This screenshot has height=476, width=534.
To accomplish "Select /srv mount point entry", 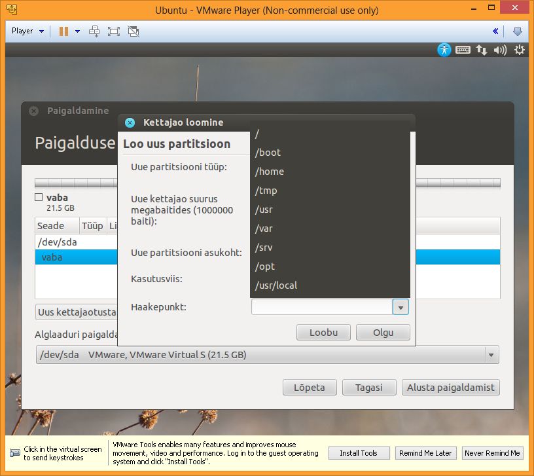I will click(330, 247).
